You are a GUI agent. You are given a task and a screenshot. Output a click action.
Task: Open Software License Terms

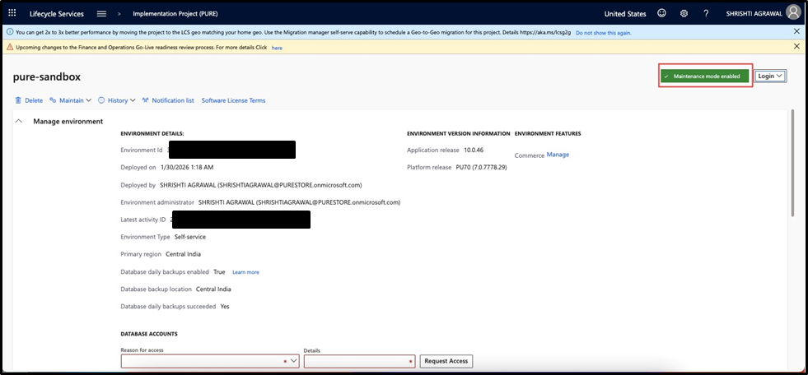(x=233, y=100)
